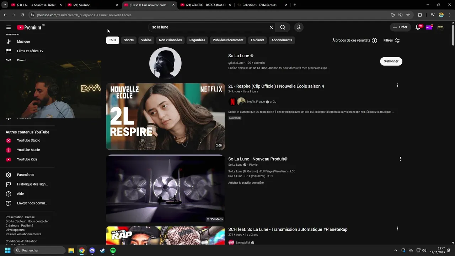Reload the page in Chrome
The width and height of the screenshot is (455, 256).
click(x=22, y=15)
